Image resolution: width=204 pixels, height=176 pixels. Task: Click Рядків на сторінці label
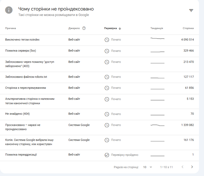tap(126, 167)
